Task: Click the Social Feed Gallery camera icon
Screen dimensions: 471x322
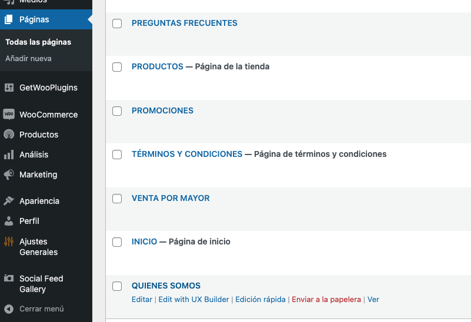Action: (x=9, y=279)
